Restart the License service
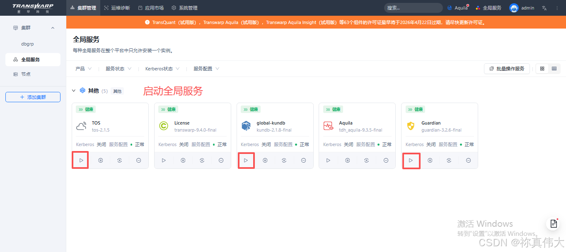This screenshot has height=252, width=566. point(202,160)
